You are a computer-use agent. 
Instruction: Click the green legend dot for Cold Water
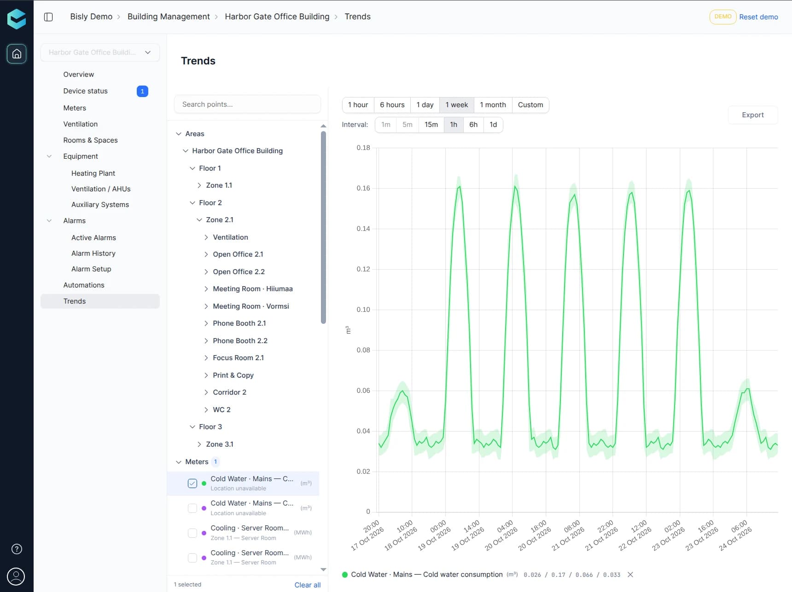coord(345,575)
